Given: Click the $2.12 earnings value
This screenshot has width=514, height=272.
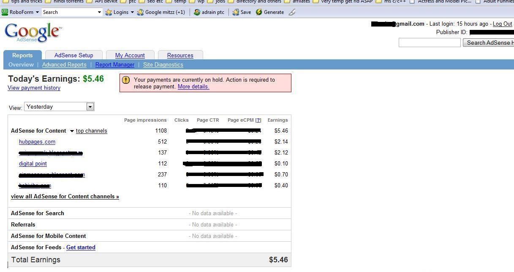Looking at the screenshot, I should tap(281, 153).
